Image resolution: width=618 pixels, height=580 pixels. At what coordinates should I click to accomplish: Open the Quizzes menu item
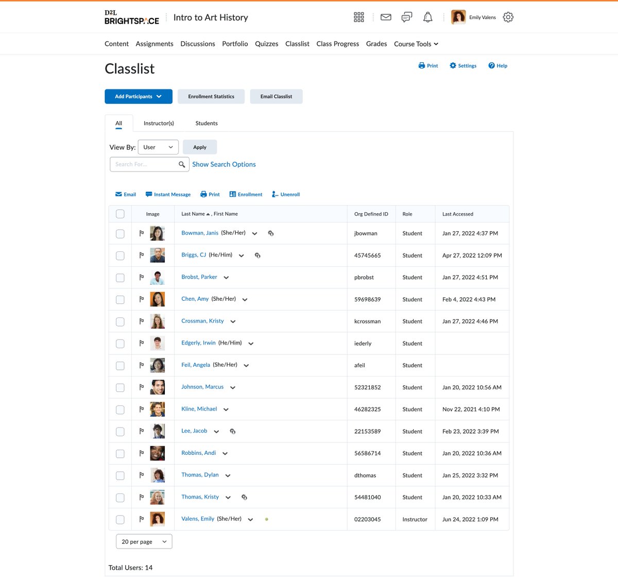pyautogui.click(x=266, y=44)
